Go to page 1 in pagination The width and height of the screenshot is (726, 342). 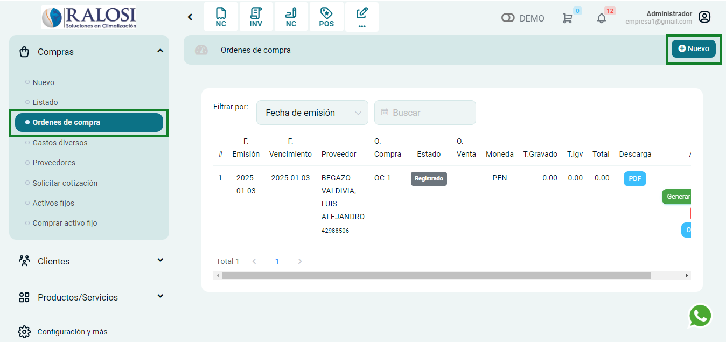pyautogui.click(x=277, y=261)
